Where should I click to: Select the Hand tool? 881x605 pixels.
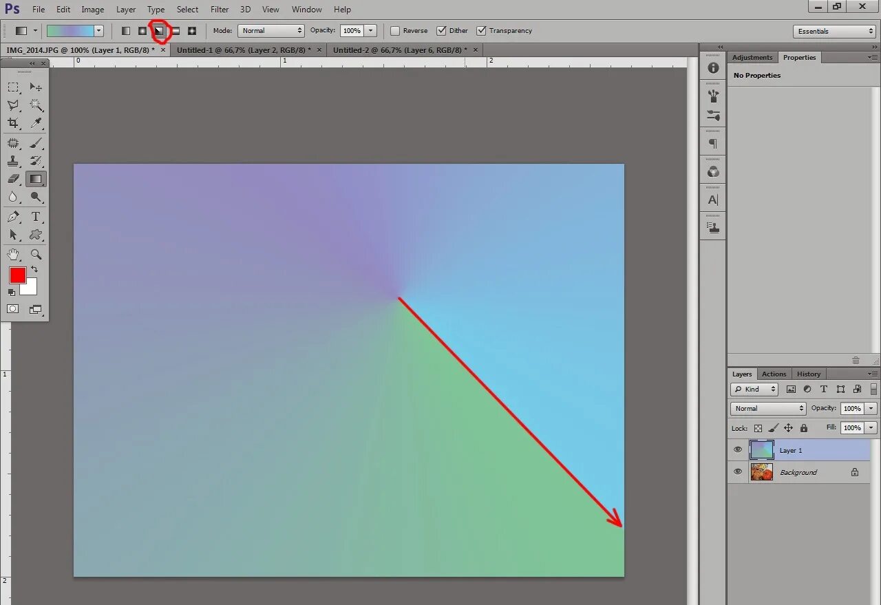pos(13,255)
